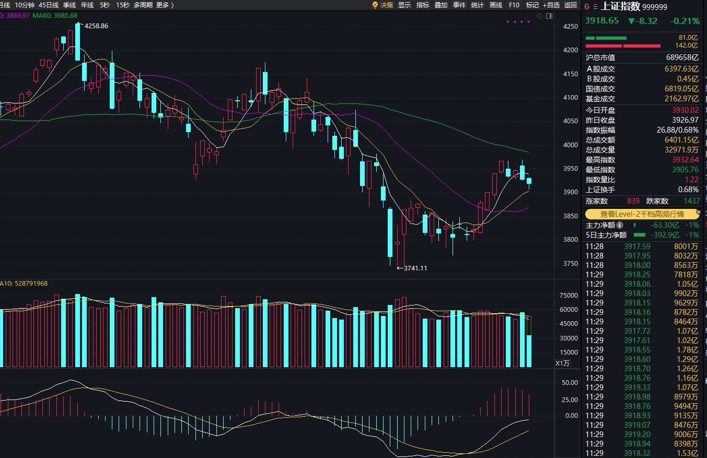Viewport: 707px width, 458px height.
Task: Open the 指标 indicators menu
Action: click(x=423, y=5)
